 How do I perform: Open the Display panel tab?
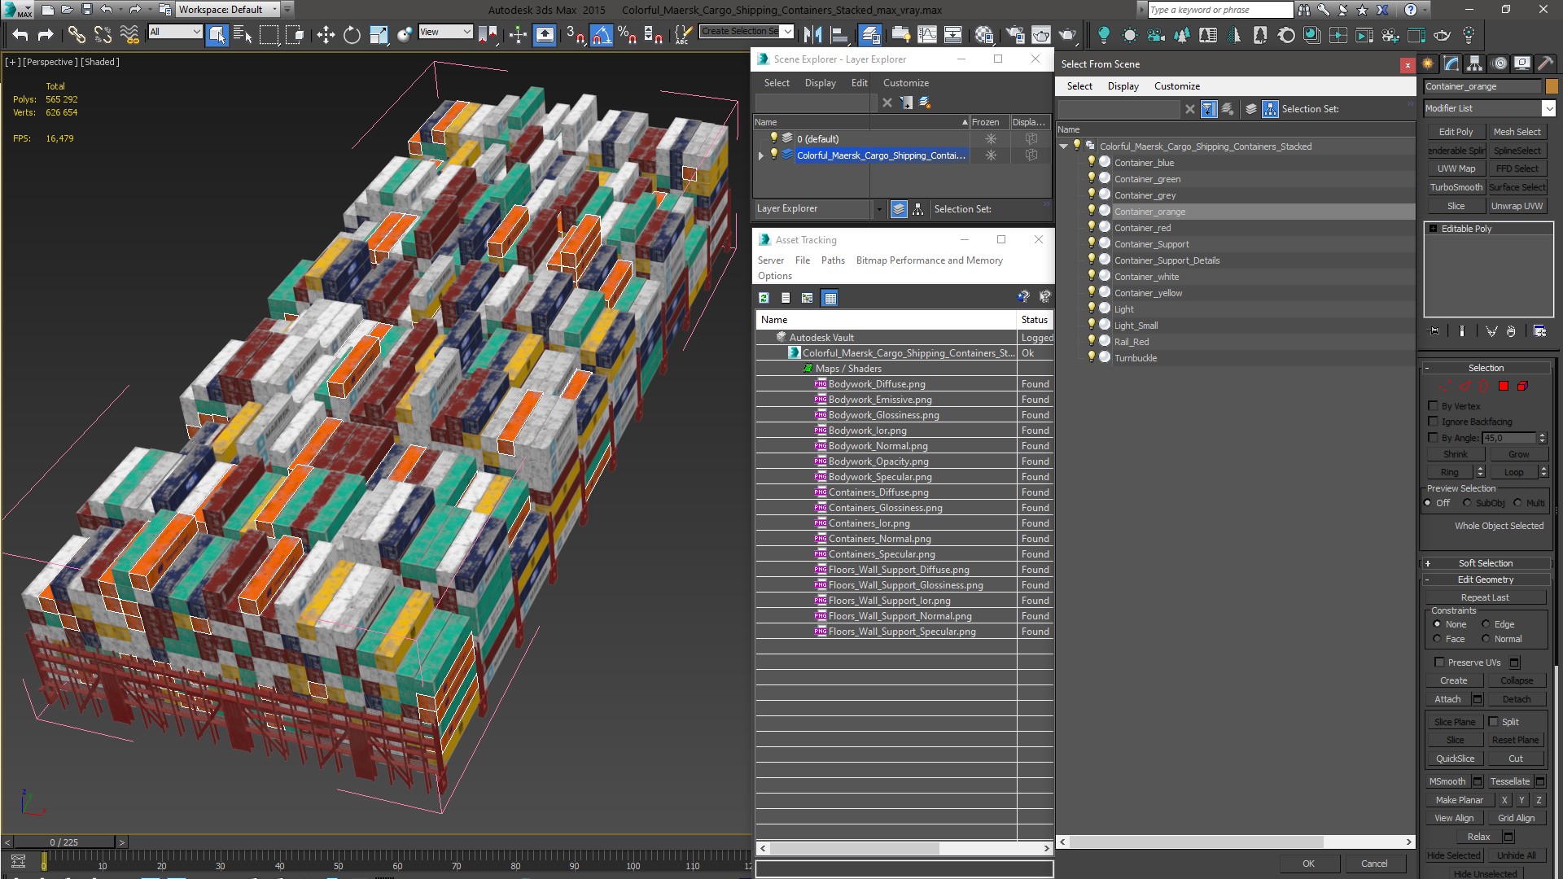1521,63
